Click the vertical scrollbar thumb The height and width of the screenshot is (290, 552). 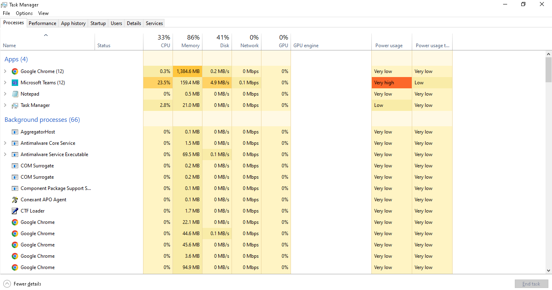pos(548,69)
